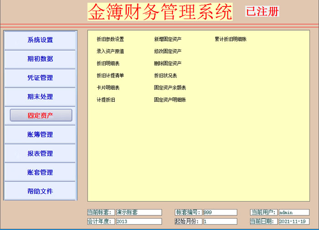Click the 帐套编号 field showing 999
This screenshot has height=230, width=319.
pyautogui.click(x=220, y=212)
